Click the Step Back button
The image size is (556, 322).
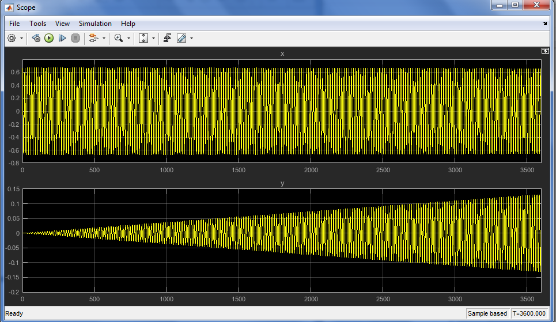click(36, 38)
